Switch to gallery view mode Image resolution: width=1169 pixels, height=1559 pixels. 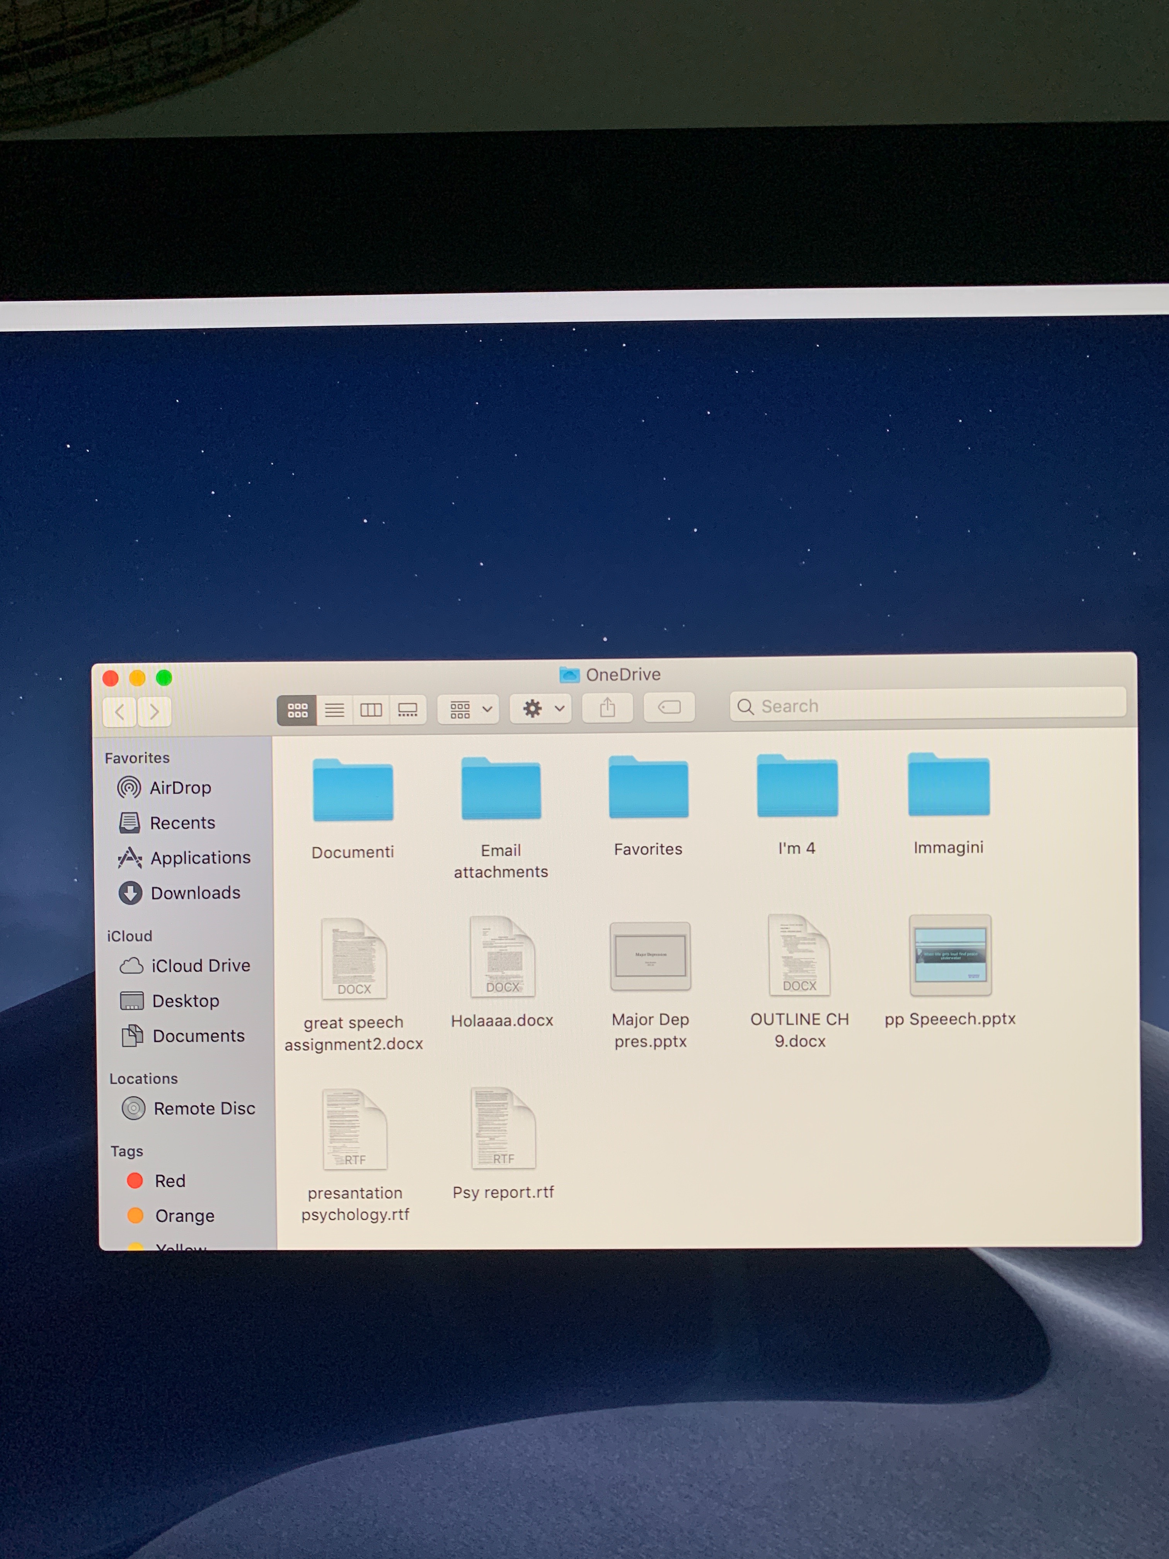click(x=407, y=710)
